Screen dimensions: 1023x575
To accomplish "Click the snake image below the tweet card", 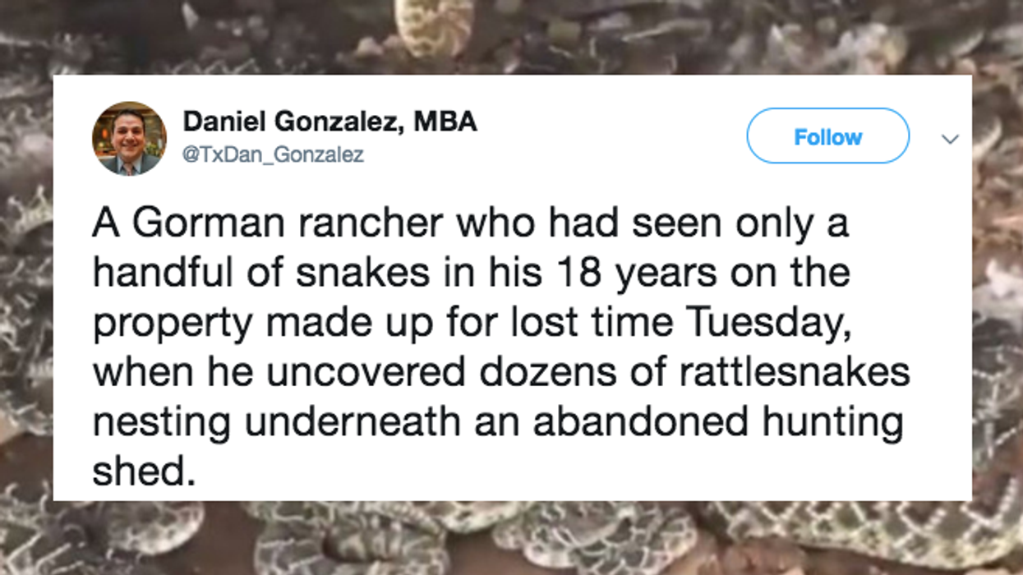I will 509,542.
